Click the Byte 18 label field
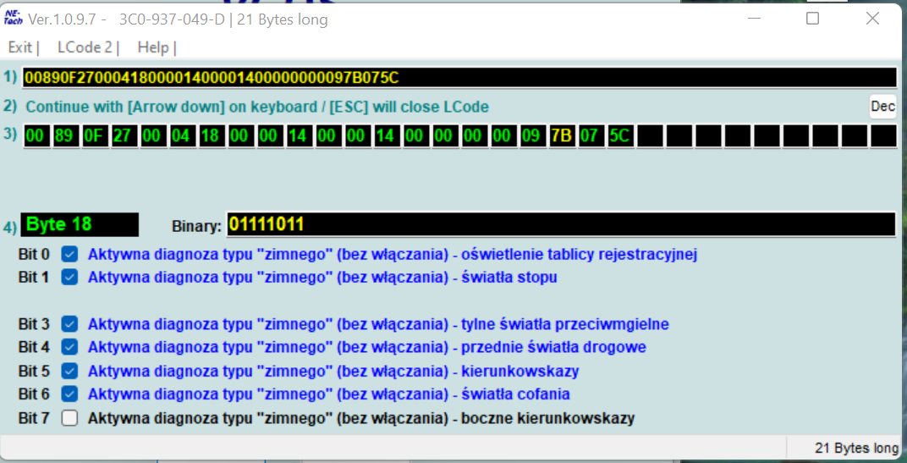This screenshot has width=907, height=463. pyautogui.click(x=80, y=224)
